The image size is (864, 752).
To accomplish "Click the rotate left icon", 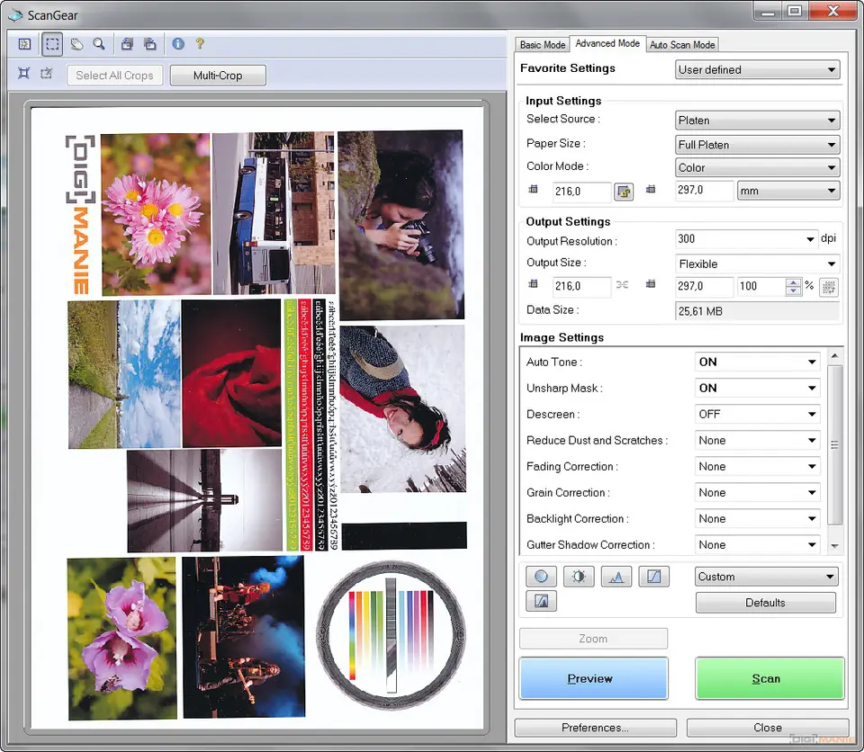I will click(127, 43).
